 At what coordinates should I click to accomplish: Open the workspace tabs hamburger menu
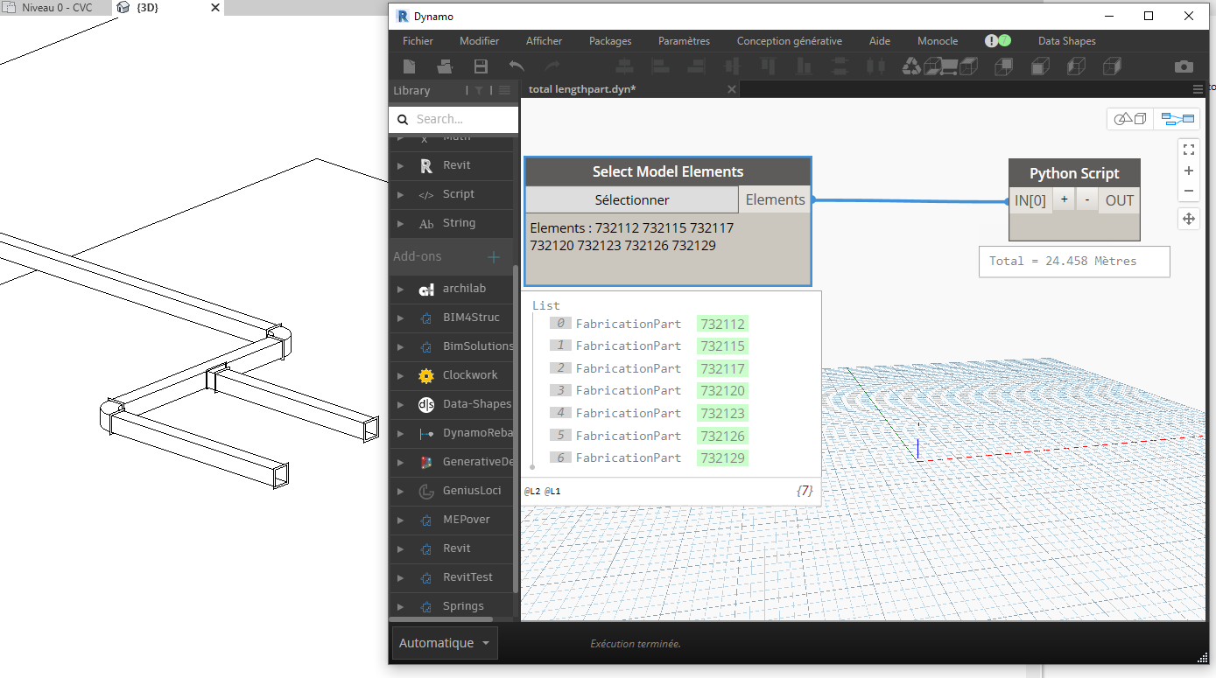coord(1198,89)
